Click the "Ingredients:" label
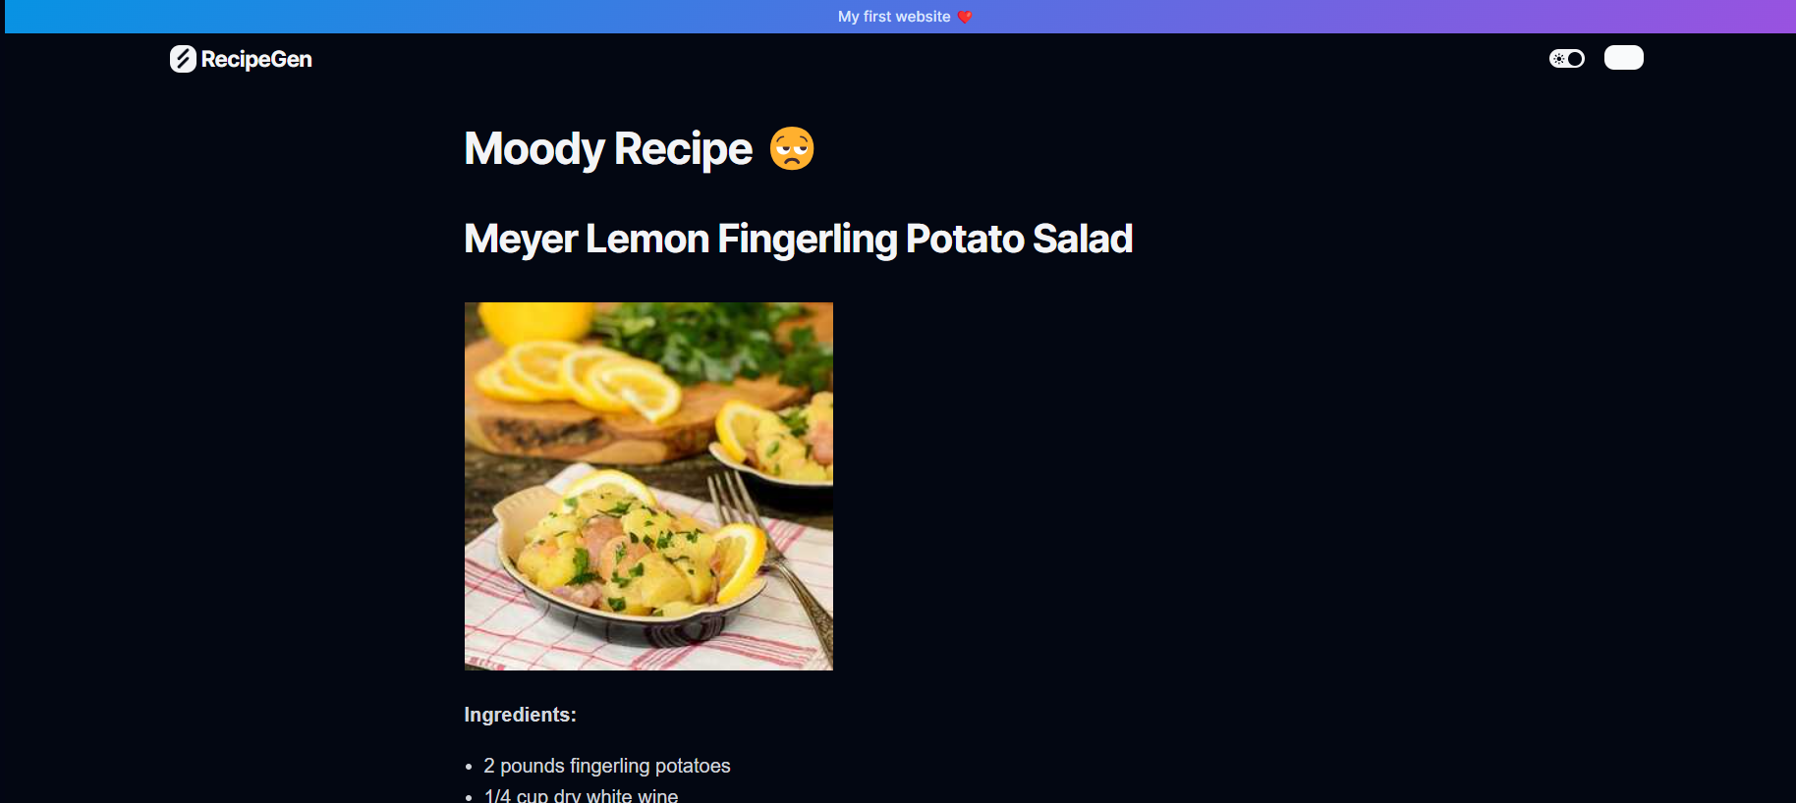Viewport: 1796px width, 803px height. click(x=521, y=715)
